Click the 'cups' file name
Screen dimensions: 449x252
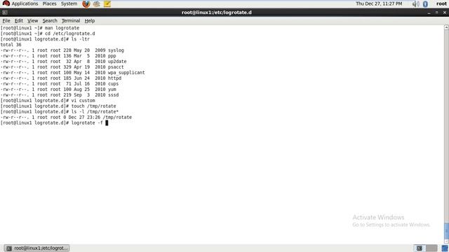point(113,84)
